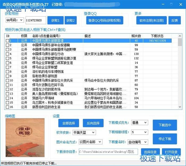
Task: Click 全部选择 to select all albums
Action: tap(69, 123)
